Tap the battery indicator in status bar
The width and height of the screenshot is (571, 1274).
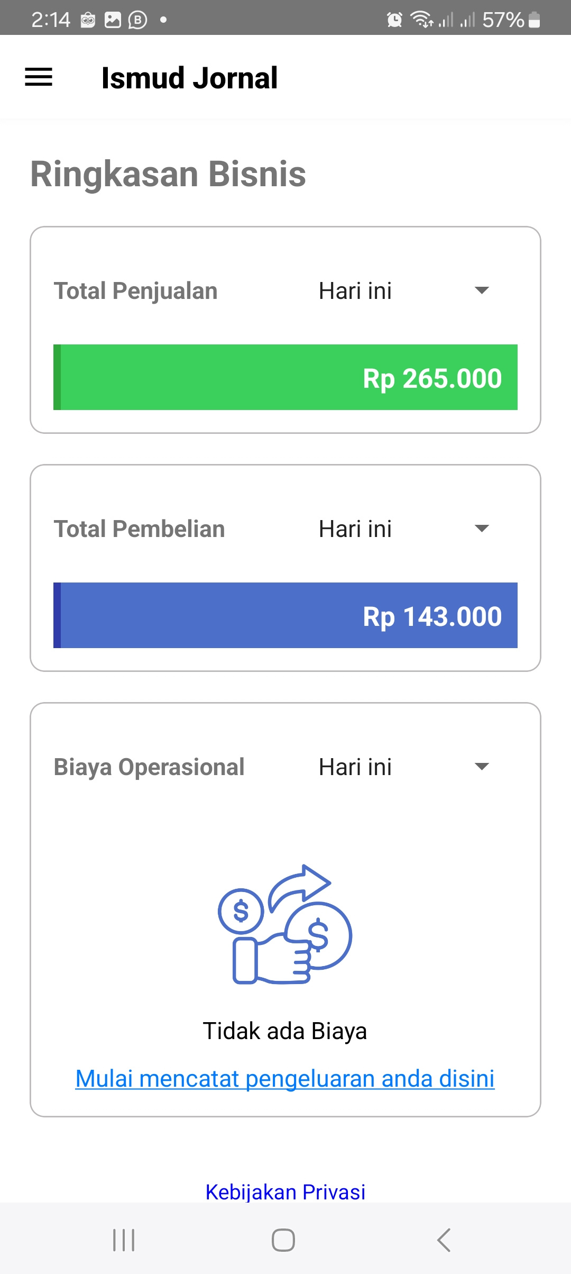(534, 20)
